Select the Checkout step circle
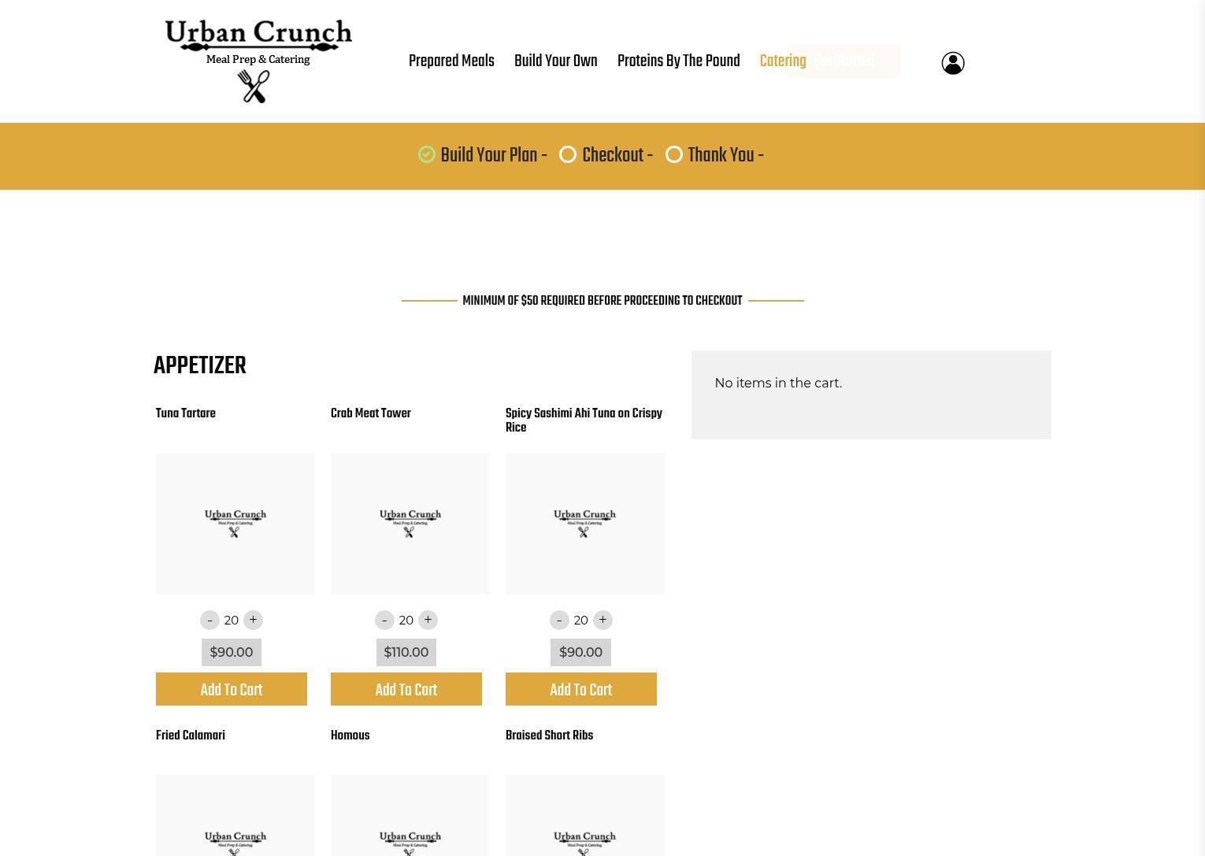This screenshot has height=856, width=1205. tap(568, 155)
